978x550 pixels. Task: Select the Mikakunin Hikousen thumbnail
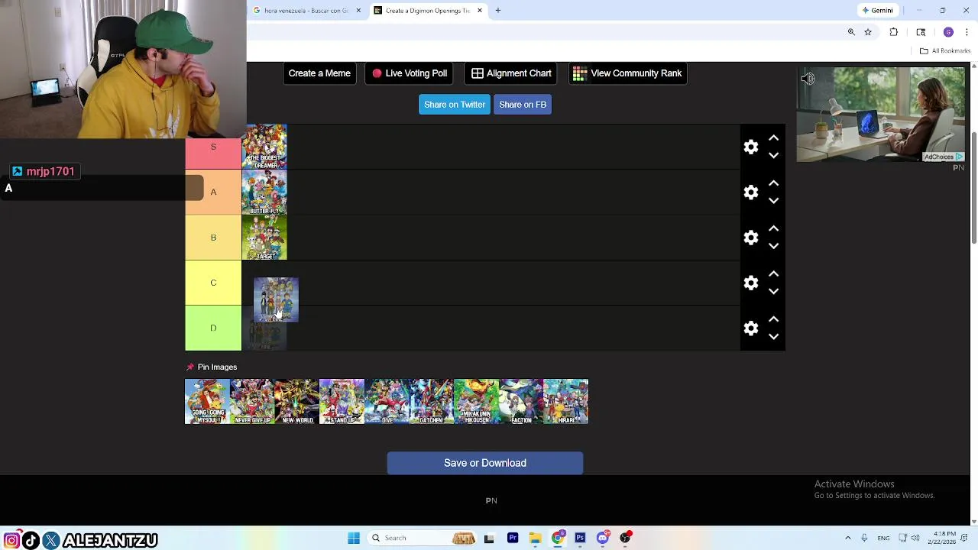(x=476, y=402)
